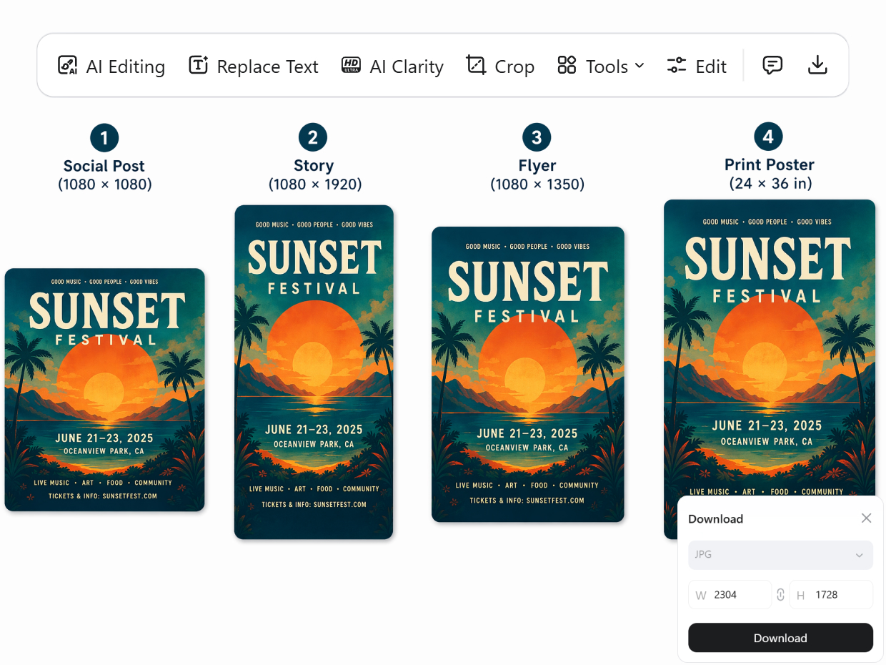Click the "Download" panel heading text
This screenshot has width=886, height=665.
[715, 519]
